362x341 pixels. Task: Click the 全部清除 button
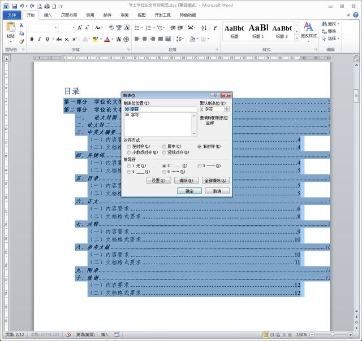pyautogui.click(x=216, y=181)
